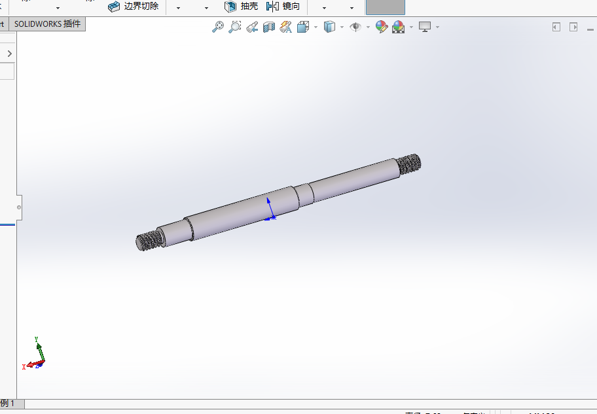
Task: Open dropdown arrow just right of 镜向
Action: click(x=325, y=8)
